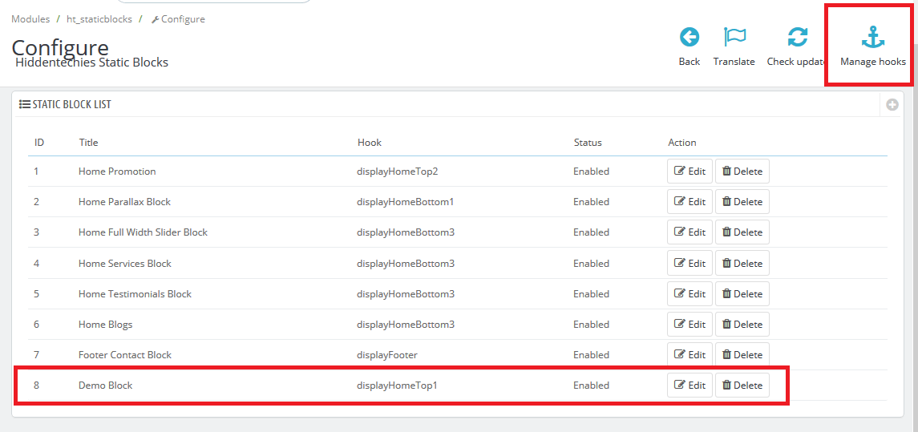The image size is (918, 432).
Task: Click the Title column header
Action: (88, 142)
